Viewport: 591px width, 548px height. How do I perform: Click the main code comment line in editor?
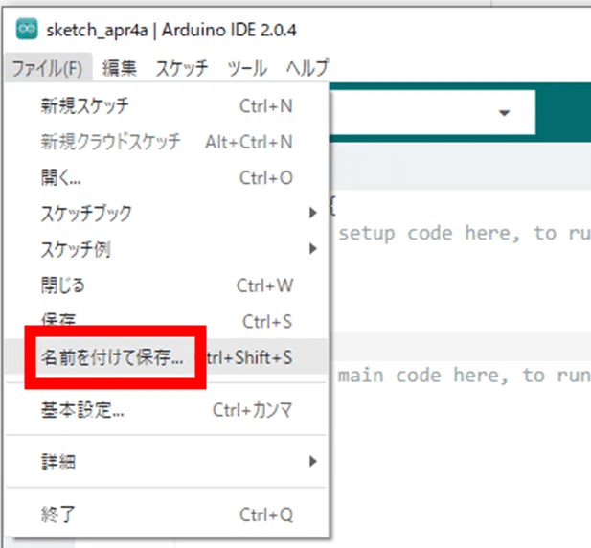coord(465,376)
